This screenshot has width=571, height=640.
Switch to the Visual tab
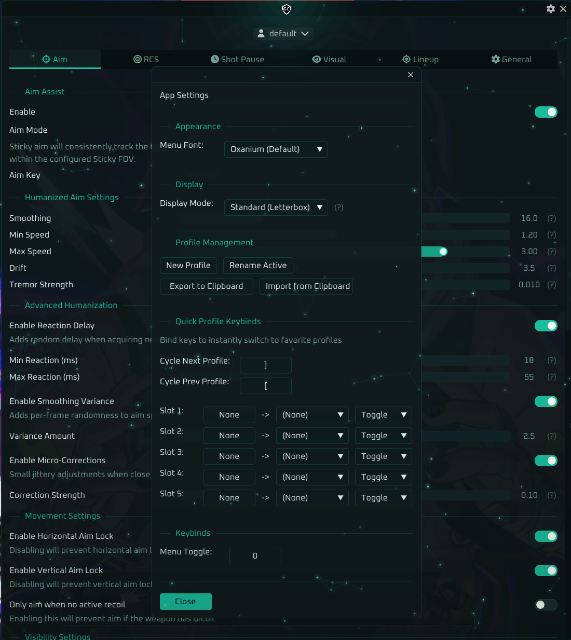coord(329,59)
